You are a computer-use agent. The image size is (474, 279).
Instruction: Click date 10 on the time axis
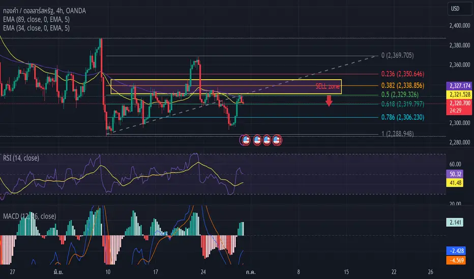(x=108, y=272)
